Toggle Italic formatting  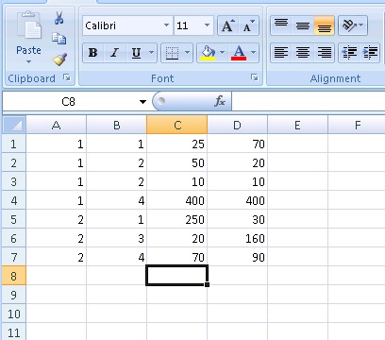click(x=114, y=53)
